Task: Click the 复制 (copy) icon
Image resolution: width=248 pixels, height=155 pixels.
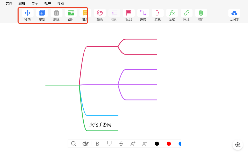Action: 42,13
